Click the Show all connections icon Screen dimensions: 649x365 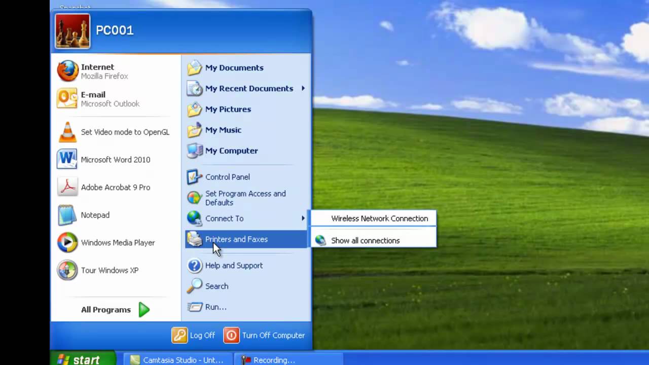coord(320,240)
